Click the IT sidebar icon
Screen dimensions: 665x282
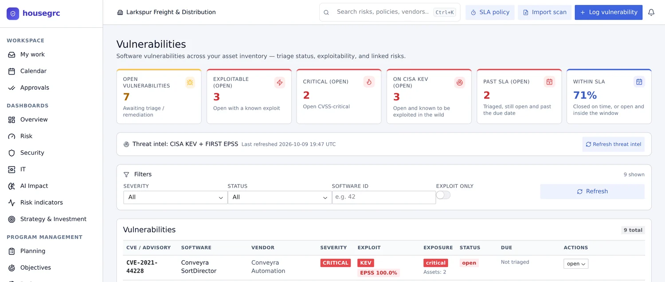(x=12, y=169)
